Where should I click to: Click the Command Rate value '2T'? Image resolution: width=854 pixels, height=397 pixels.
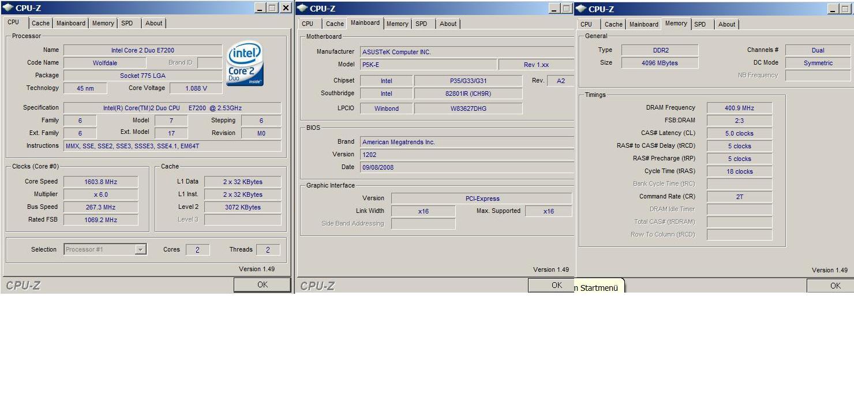coord(739,197)
